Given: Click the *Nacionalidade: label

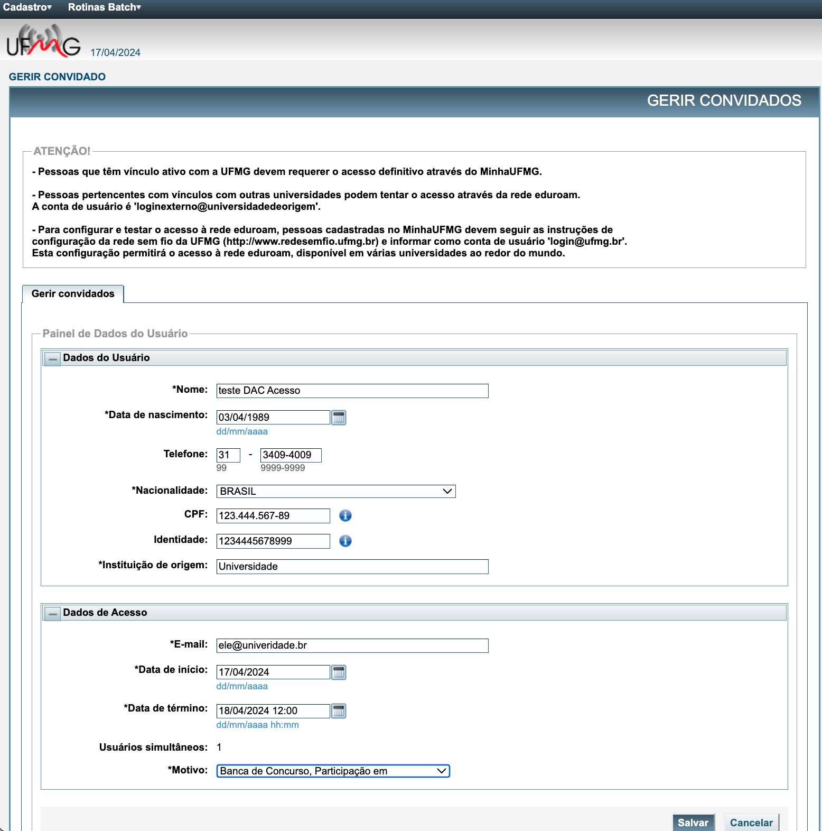Looking at the screenshot, I should pos(170,491).
